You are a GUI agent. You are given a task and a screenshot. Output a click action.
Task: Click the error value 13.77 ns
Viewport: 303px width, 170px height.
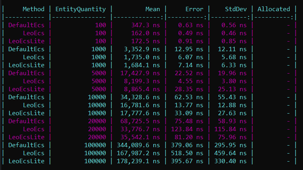189,105
